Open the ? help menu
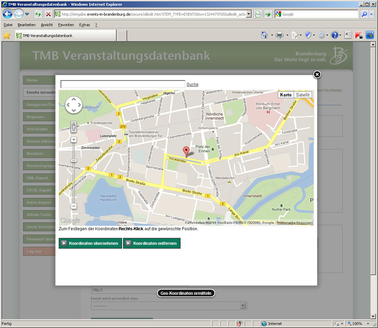 point(96,25)
